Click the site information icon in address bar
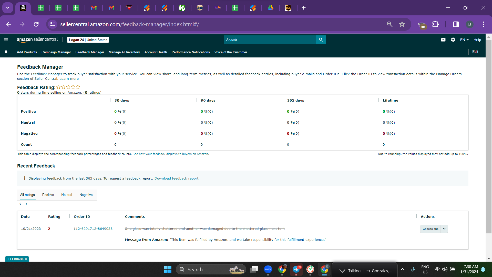The width and height of the screenshot is (492, 277). coord(53,24)
